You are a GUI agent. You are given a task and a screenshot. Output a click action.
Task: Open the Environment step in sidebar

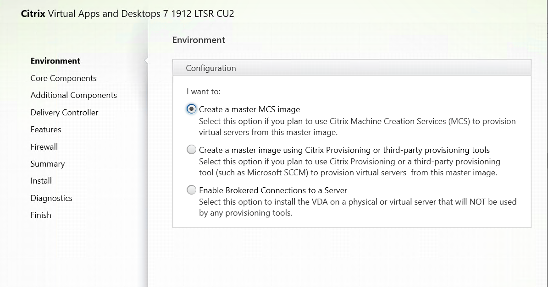click(x=55, y=61)
